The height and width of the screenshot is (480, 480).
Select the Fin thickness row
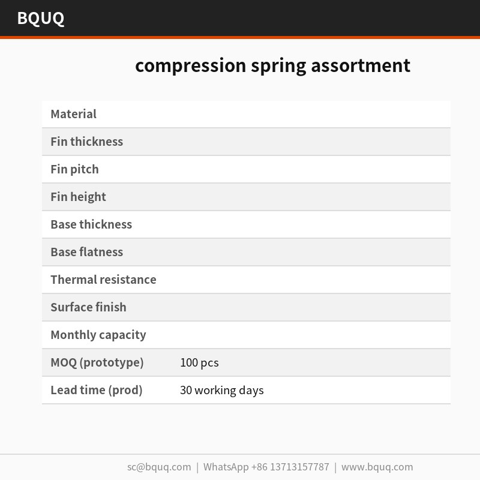pos(246,142)
